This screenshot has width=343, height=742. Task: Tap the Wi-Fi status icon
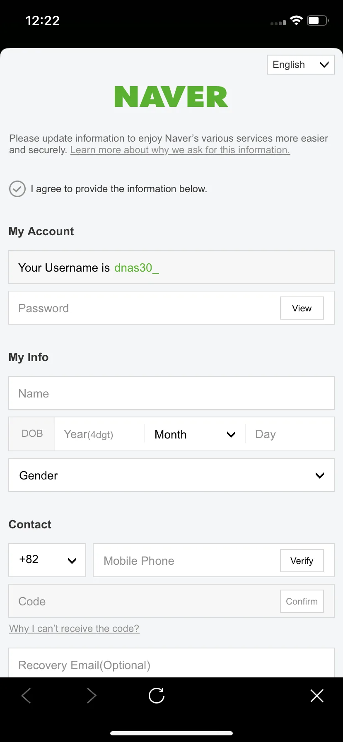(x=296, y=20)
